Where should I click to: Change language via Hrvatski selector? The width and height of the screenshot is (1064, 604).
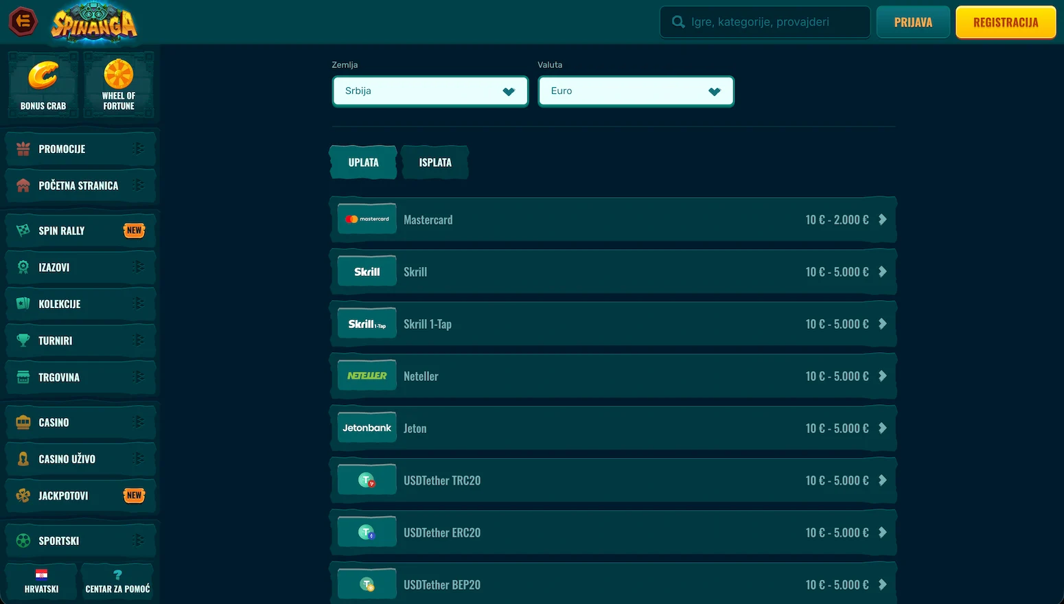pyautogui.click(x=41, y=581)
